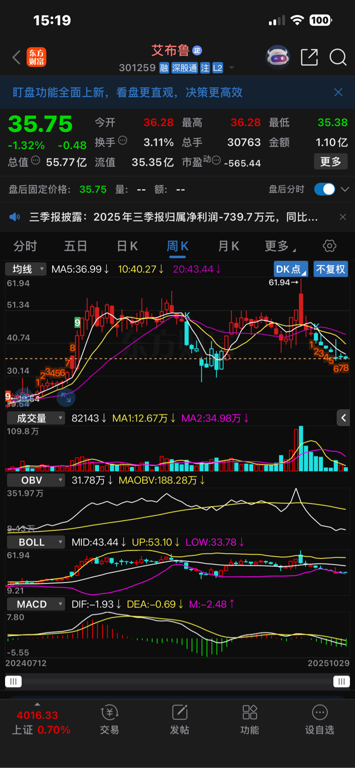Collapse side panel arrow near 成交量

pos(343,418)
